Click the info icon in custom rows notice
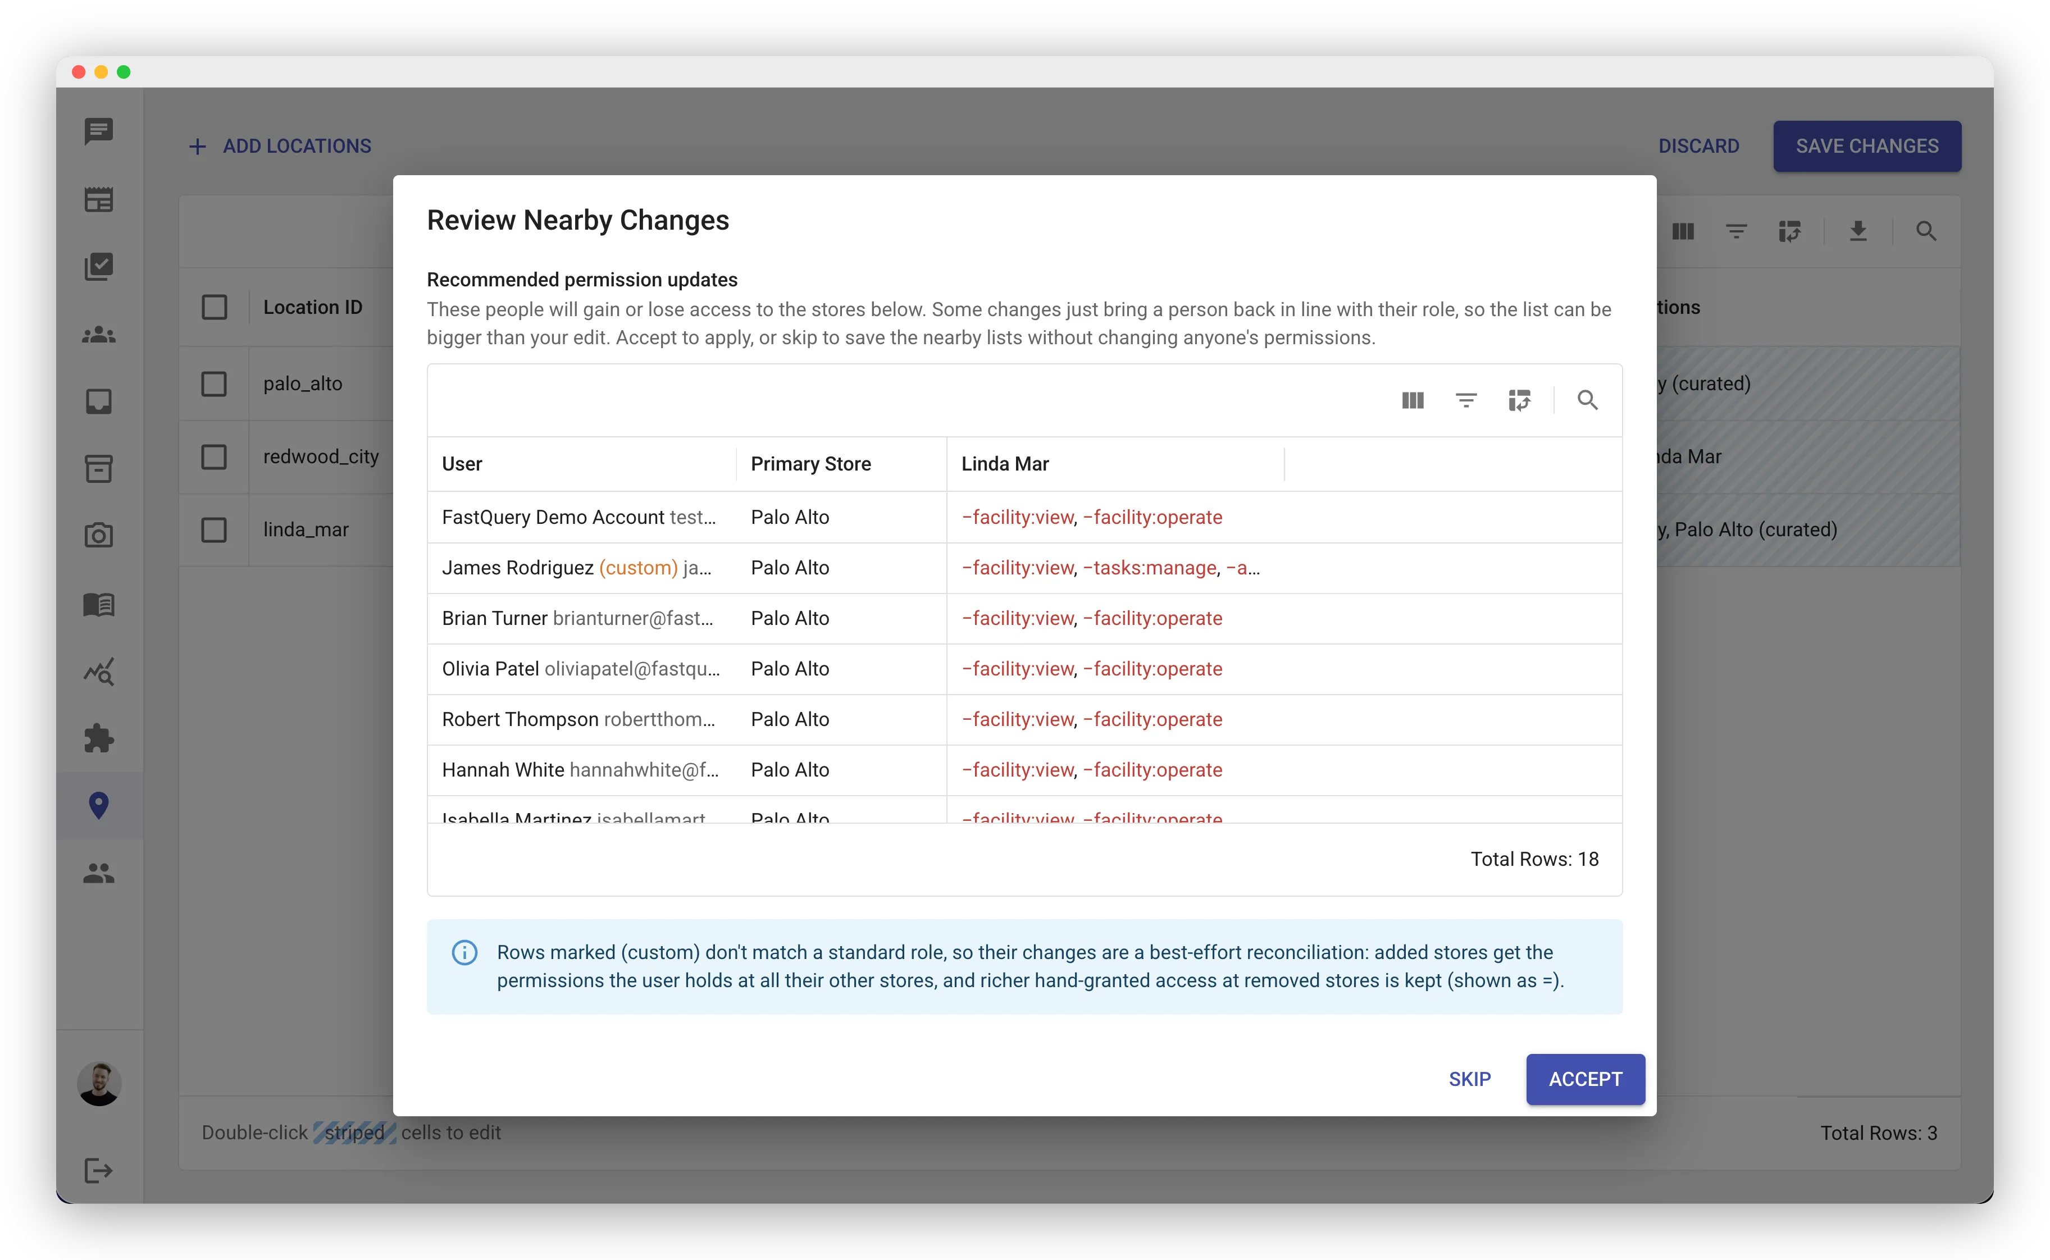This screenshot has height=1260, width=2050. coord(464,952)
